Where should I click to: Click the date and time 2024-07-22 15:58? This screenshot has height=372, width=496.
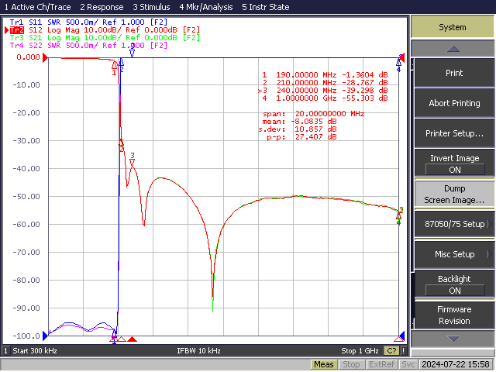point(456,364)
